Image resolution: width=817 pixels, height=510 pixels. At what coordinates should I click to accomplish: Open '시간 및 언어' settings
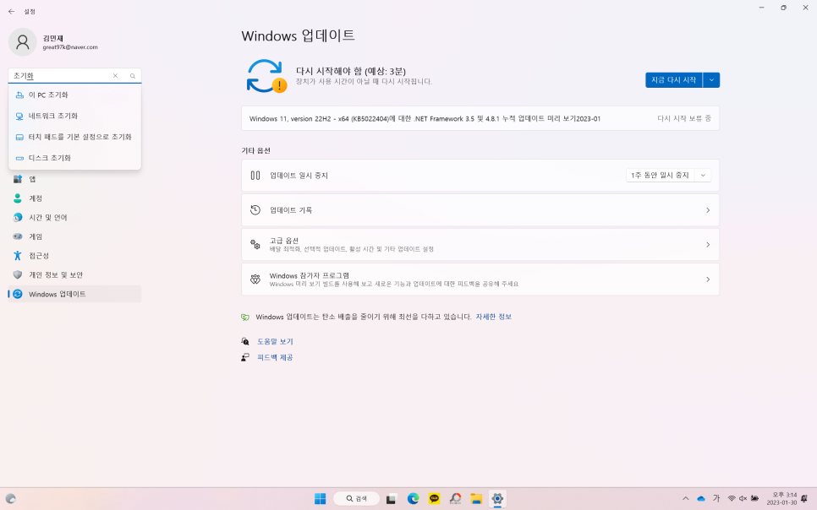pyautogui.click(x=74, y=218)
